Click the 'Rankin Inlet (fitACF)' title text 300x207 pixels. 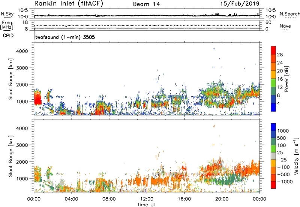pyautogui.click(x=69, y=4)
